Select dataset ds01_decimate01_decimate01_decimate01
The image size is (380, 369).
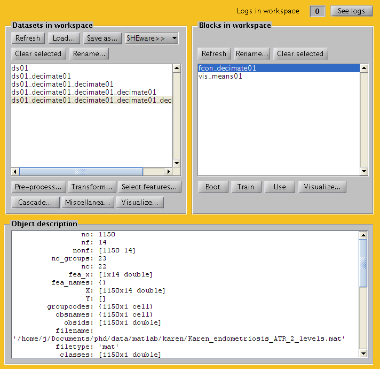(92, 92)
